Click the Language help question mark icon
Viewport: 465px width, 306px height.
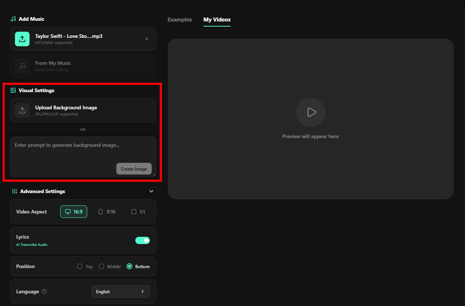click(44, 291)
